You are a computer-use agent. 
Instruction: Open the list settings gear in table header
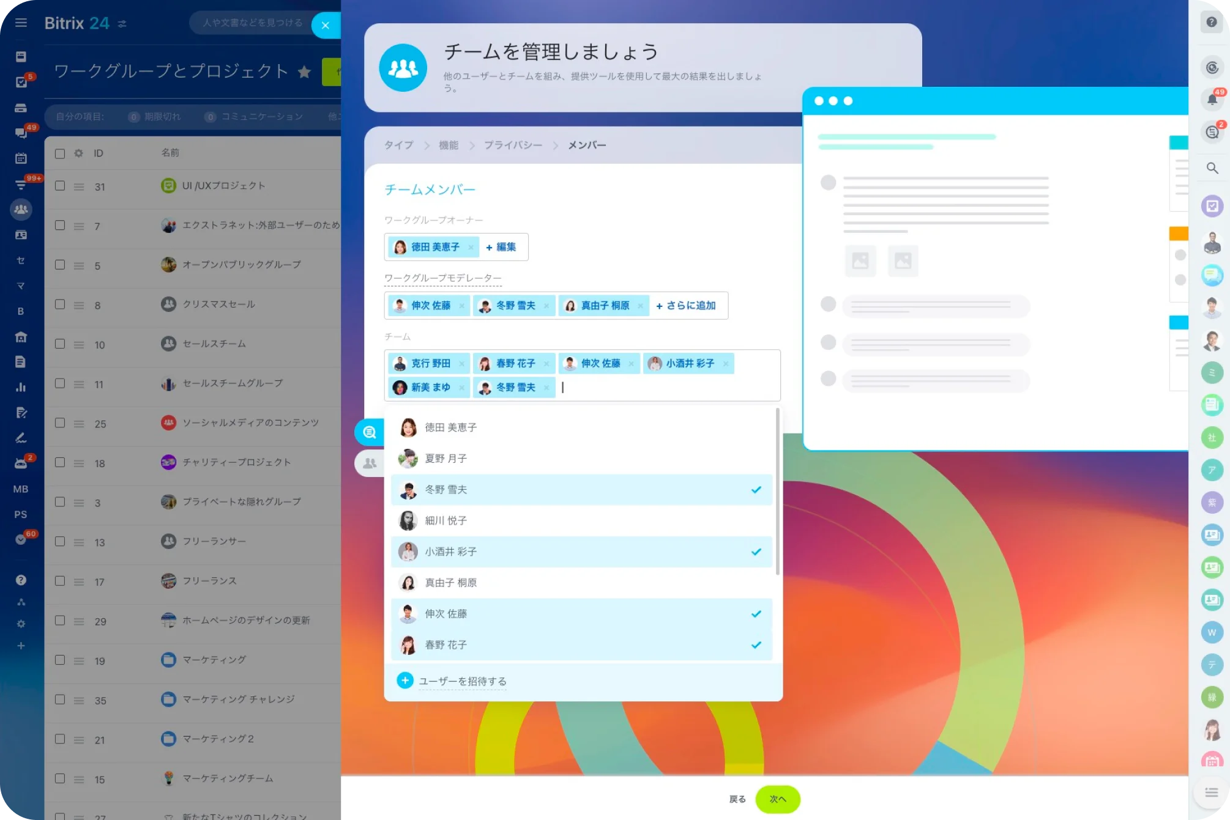[78, 153]
